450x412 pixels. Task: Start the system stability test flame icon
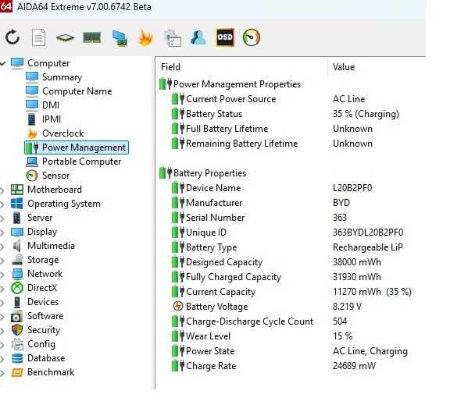pyautogui.click(x=146, y=37)
